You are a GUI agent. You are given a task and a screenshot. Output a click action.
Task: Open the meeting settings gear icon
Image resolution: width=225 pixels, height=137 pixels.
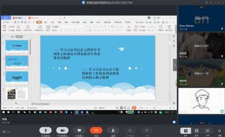coord(219,131)
